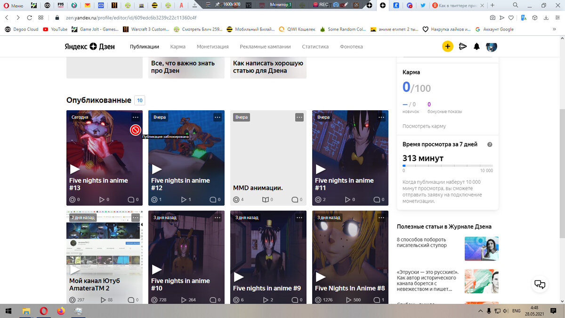Switch to Монетизация tab
This screenshot has height=318, width=565.
(213, 47)
